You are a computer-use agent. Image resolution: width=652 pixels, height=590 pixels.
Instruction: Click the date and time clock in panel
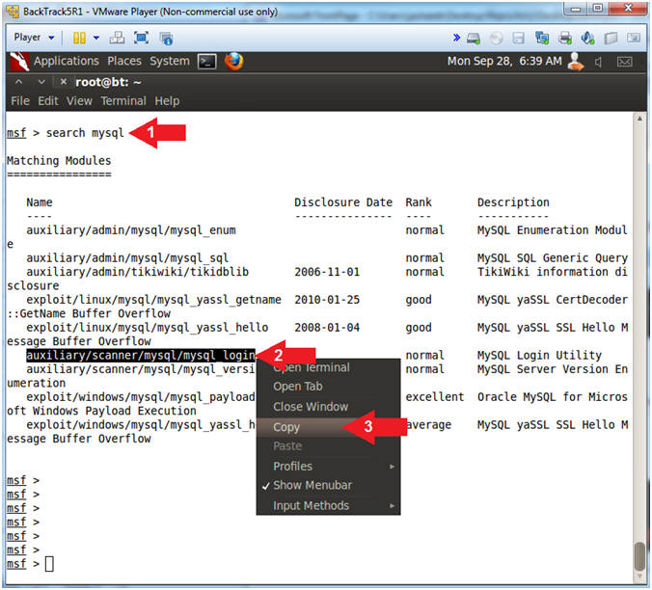tap(504, 61)
